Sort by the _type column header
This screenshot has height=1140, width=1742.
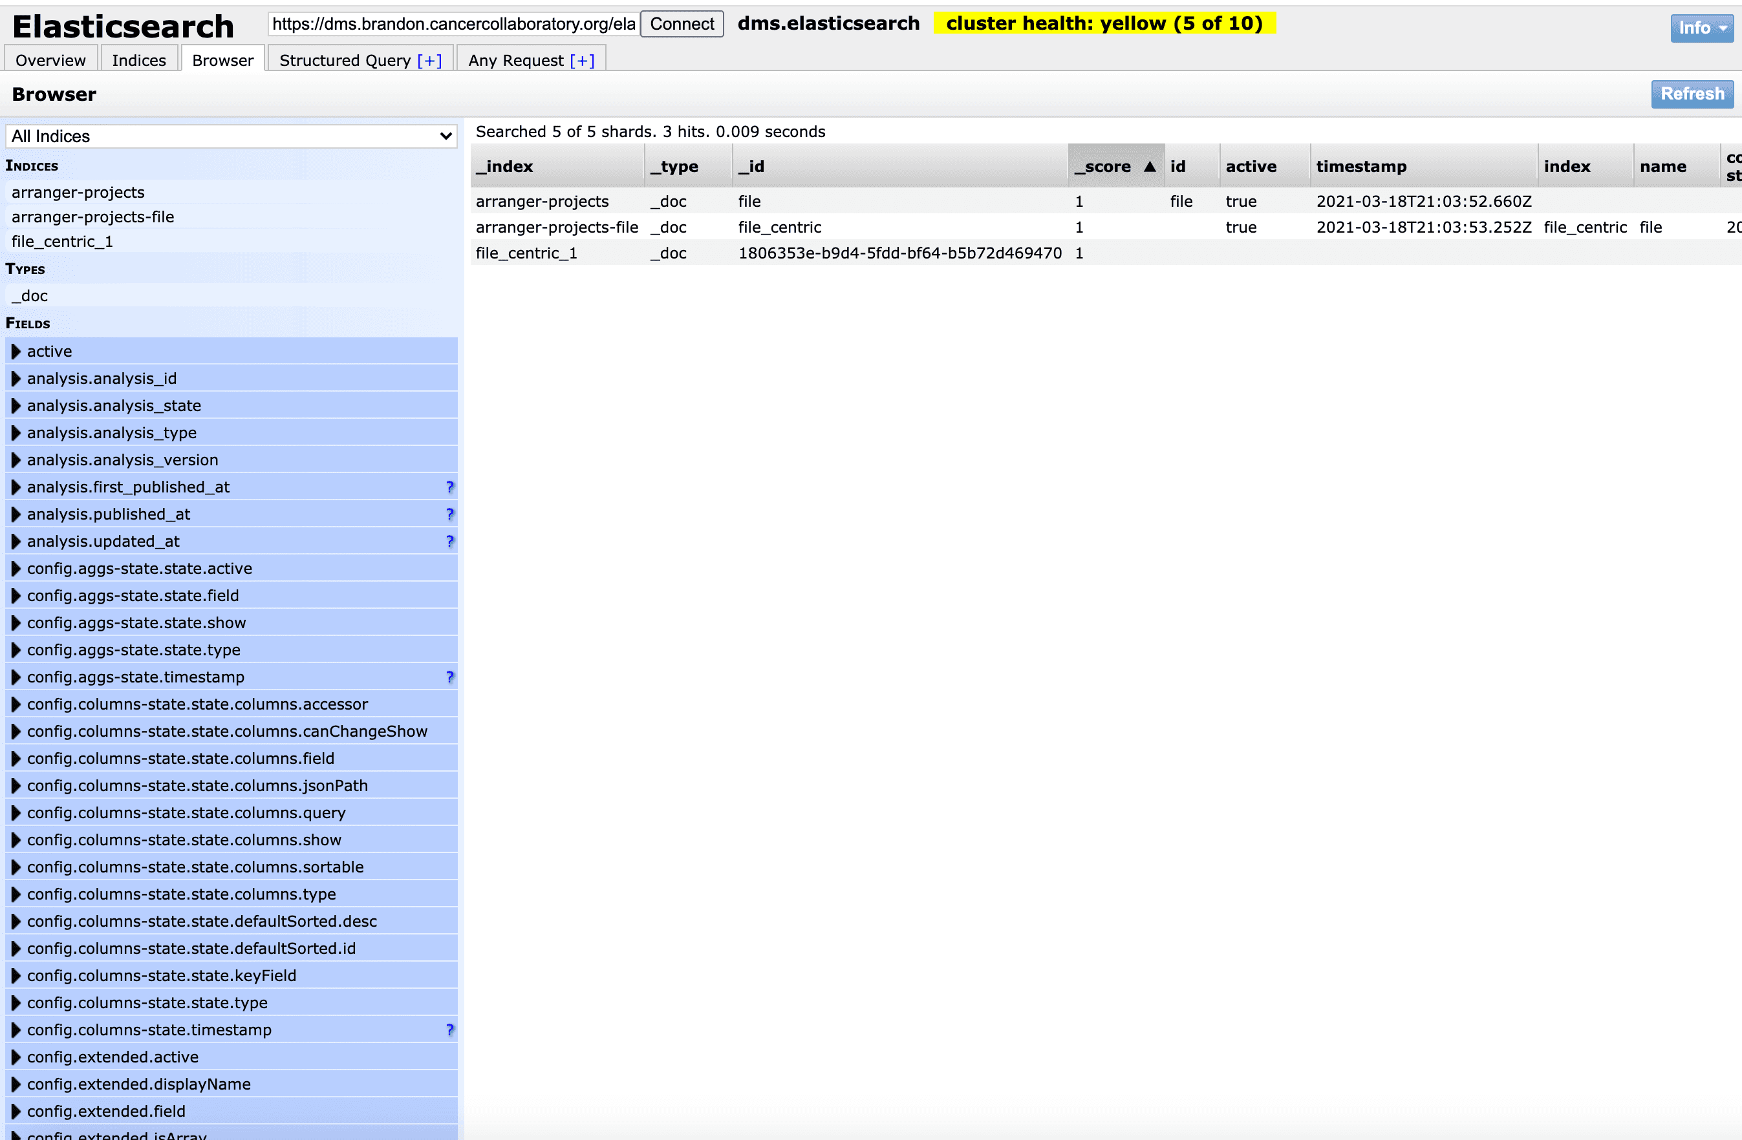coord(688,166)
